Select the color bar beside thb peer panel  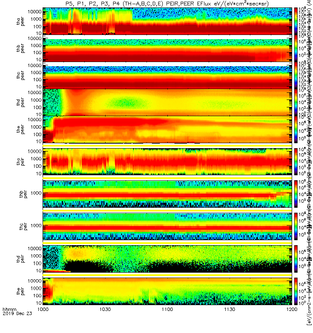click(296, 48)
